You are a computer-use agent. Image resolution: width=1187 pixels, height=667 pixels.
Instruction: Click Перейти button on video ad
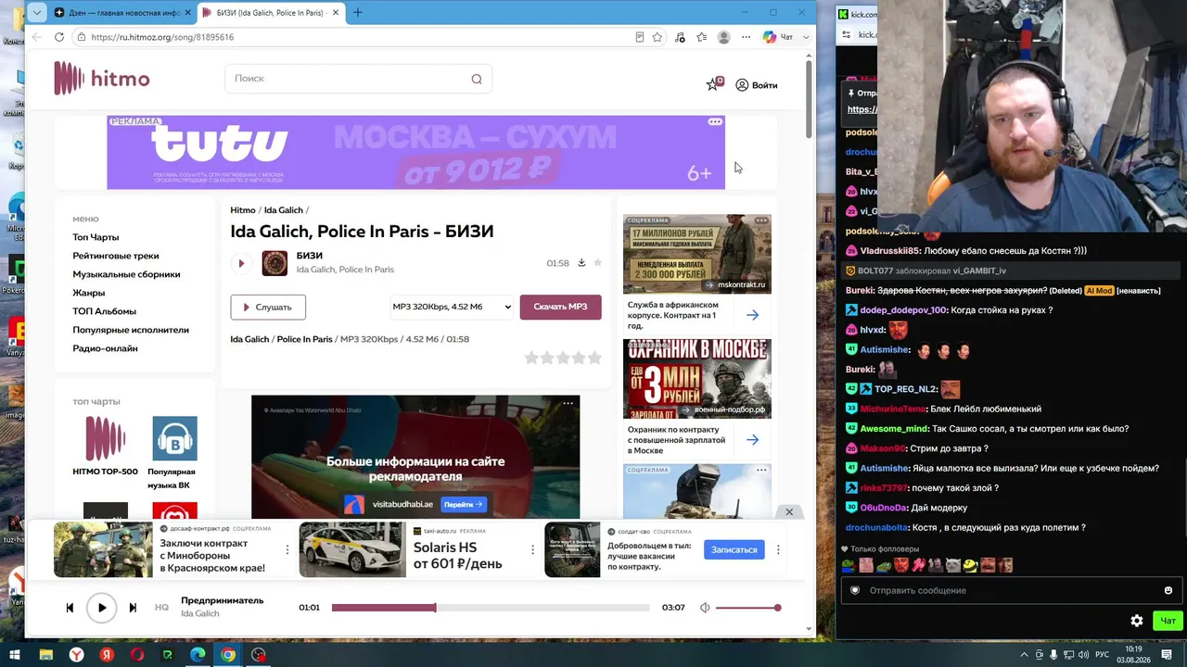coord(464,504)
